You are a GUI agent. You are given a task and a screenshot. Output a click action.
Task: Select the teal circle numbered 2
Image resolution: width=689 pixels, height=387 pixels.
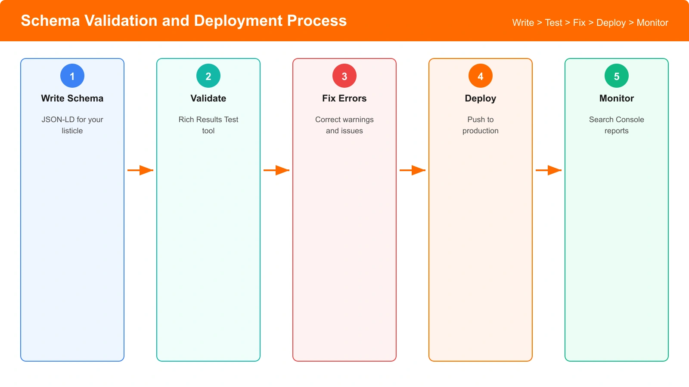click(x=208, y=75)
